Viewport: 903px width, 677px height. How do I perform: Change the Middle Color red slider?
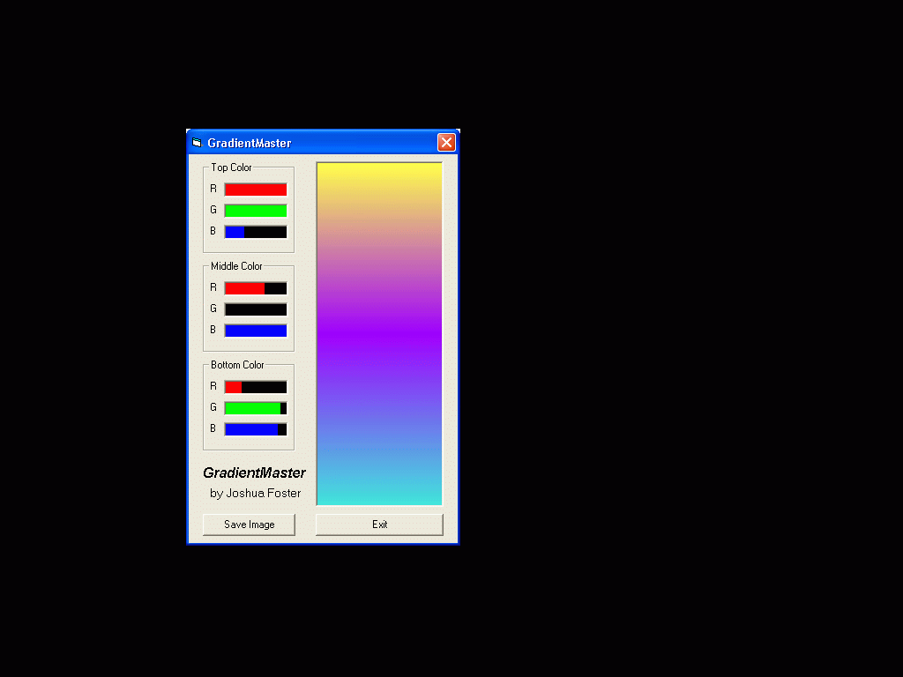point(256,288)
